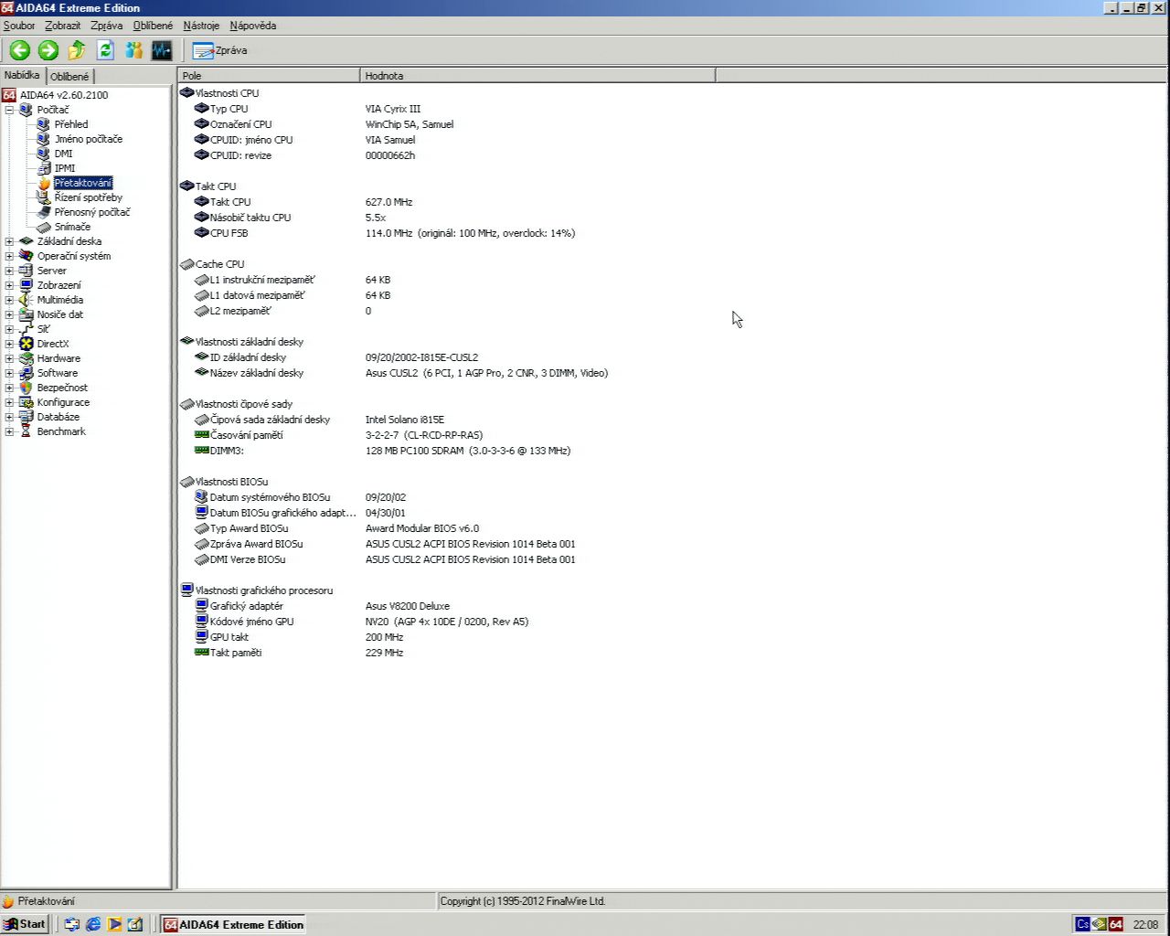Open the Soubor menu
This screenshot has width=1170, height=936.
[19, 26]
